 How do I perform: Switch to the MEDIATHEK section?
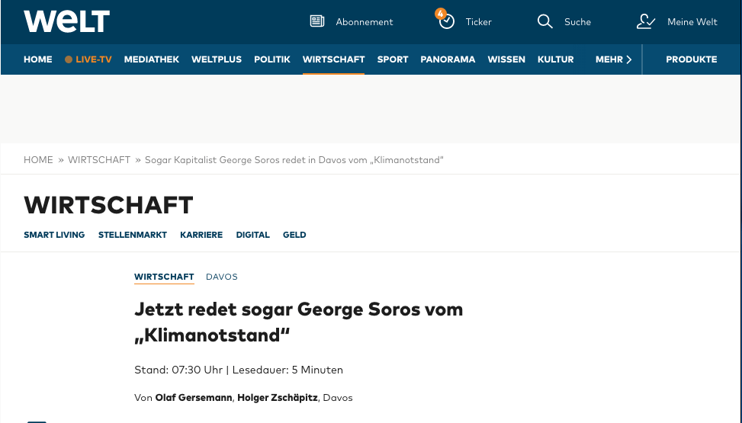click(152, 59)
